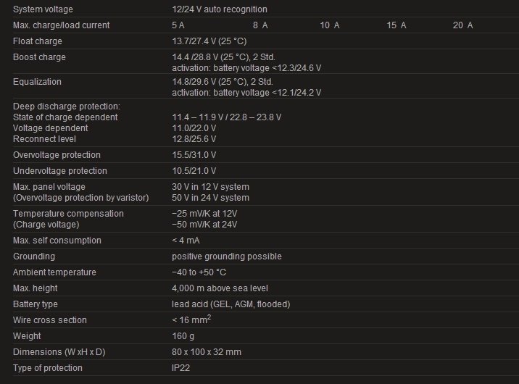Screen dimensions: 519x384
Task: Click the Ambient temperature value
Action: 199,272
